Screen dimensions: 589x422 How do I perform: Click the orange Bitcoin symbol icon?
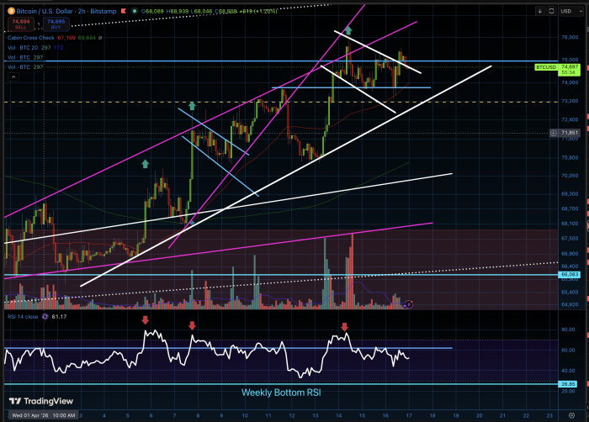pos(10,9)
